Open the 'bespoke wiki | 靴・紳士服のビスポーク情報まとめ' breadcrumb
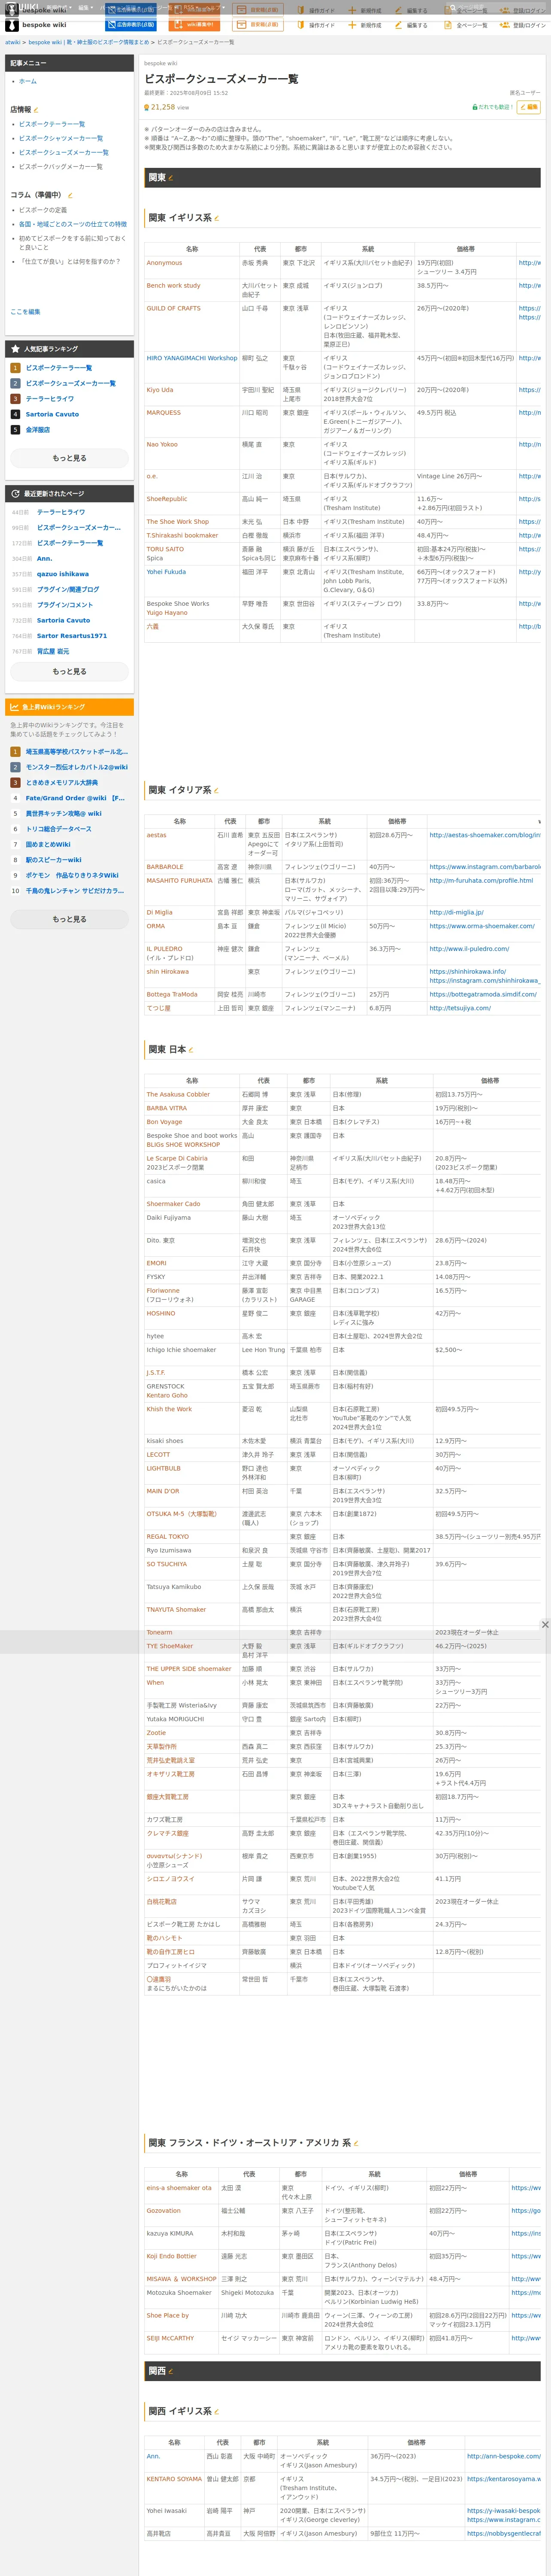 (x=89, y=43)
